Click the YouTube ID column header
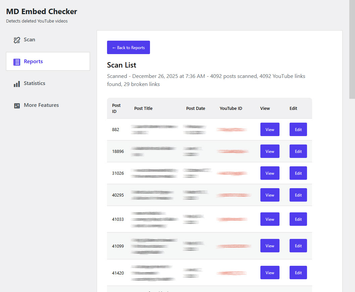 point(231,109)
